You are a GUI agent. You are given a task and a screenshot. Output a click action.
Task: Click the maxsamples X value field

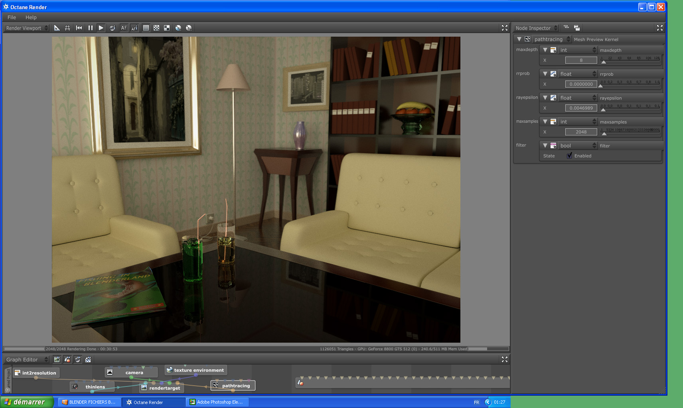581,132
